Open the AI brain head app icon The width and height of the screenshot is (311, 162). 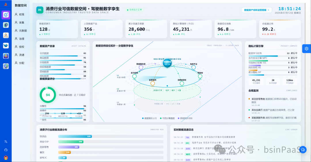[x=6, y=25]
